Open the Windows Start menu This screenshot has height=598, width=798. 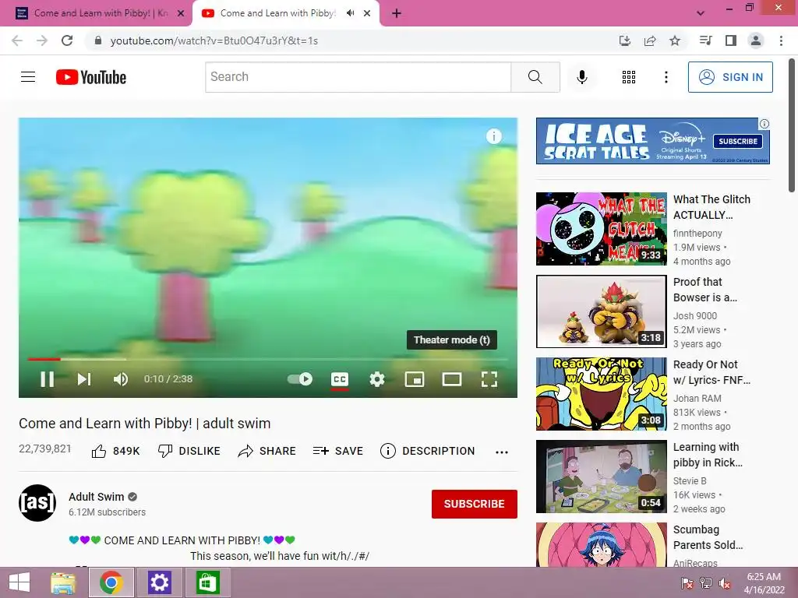[19, 582]
